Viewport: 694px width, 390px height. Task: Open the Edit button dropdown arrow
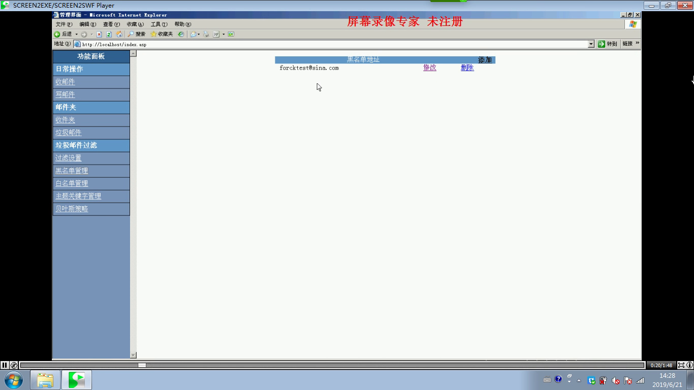click(223, 34)
